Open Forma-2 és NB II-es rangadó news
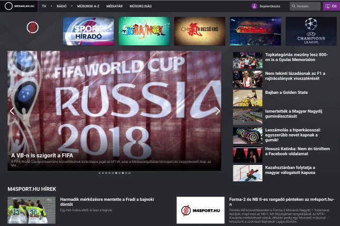 (281, 202)
